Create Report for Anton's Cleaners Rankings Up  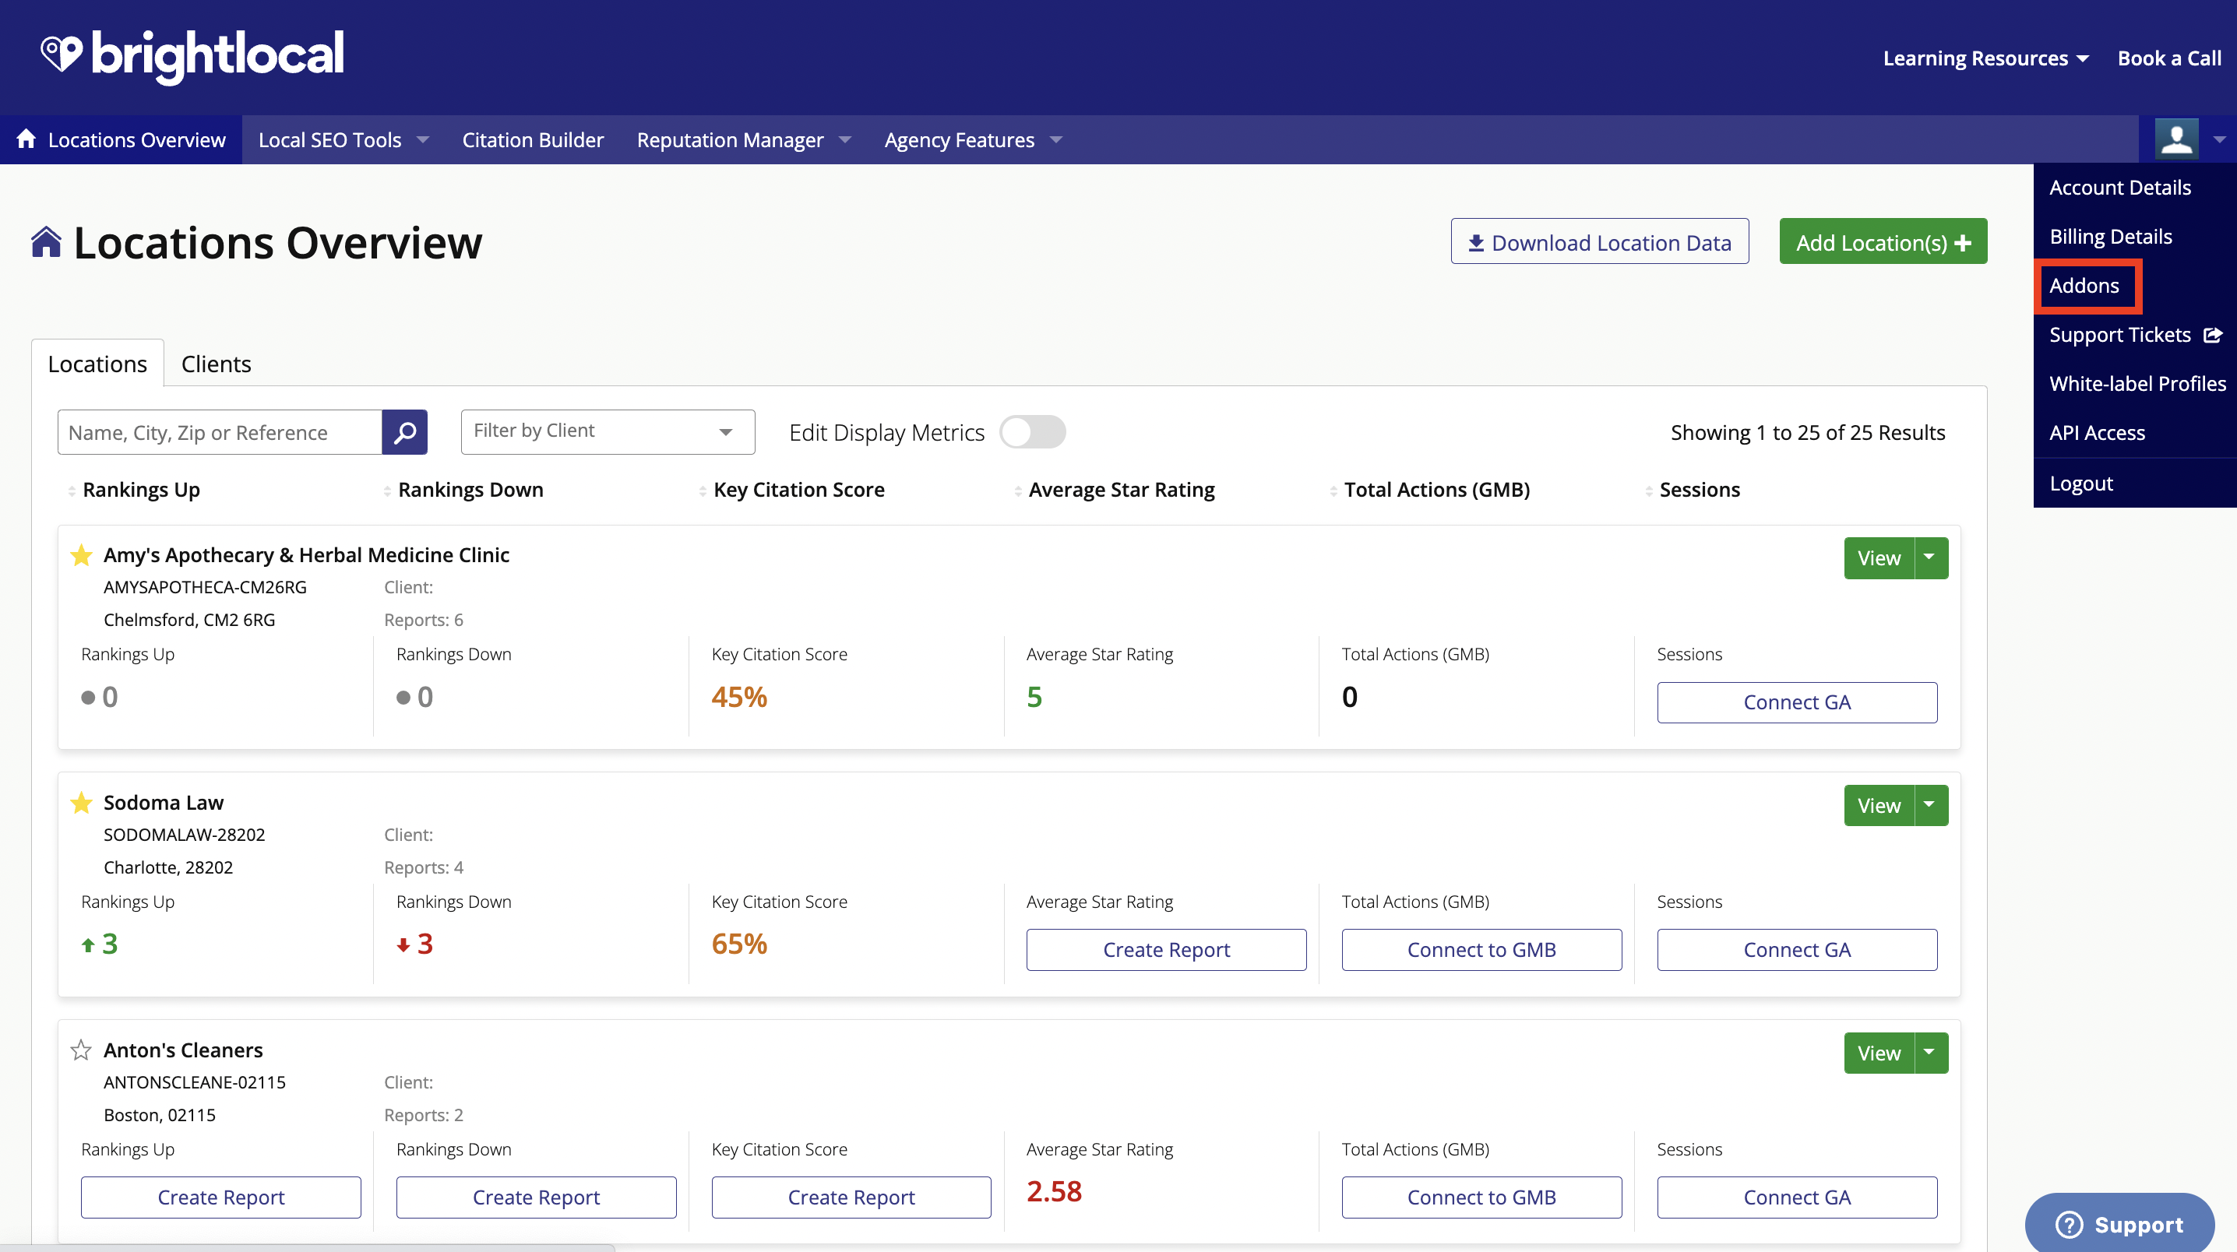click(x=220, y=1197)
